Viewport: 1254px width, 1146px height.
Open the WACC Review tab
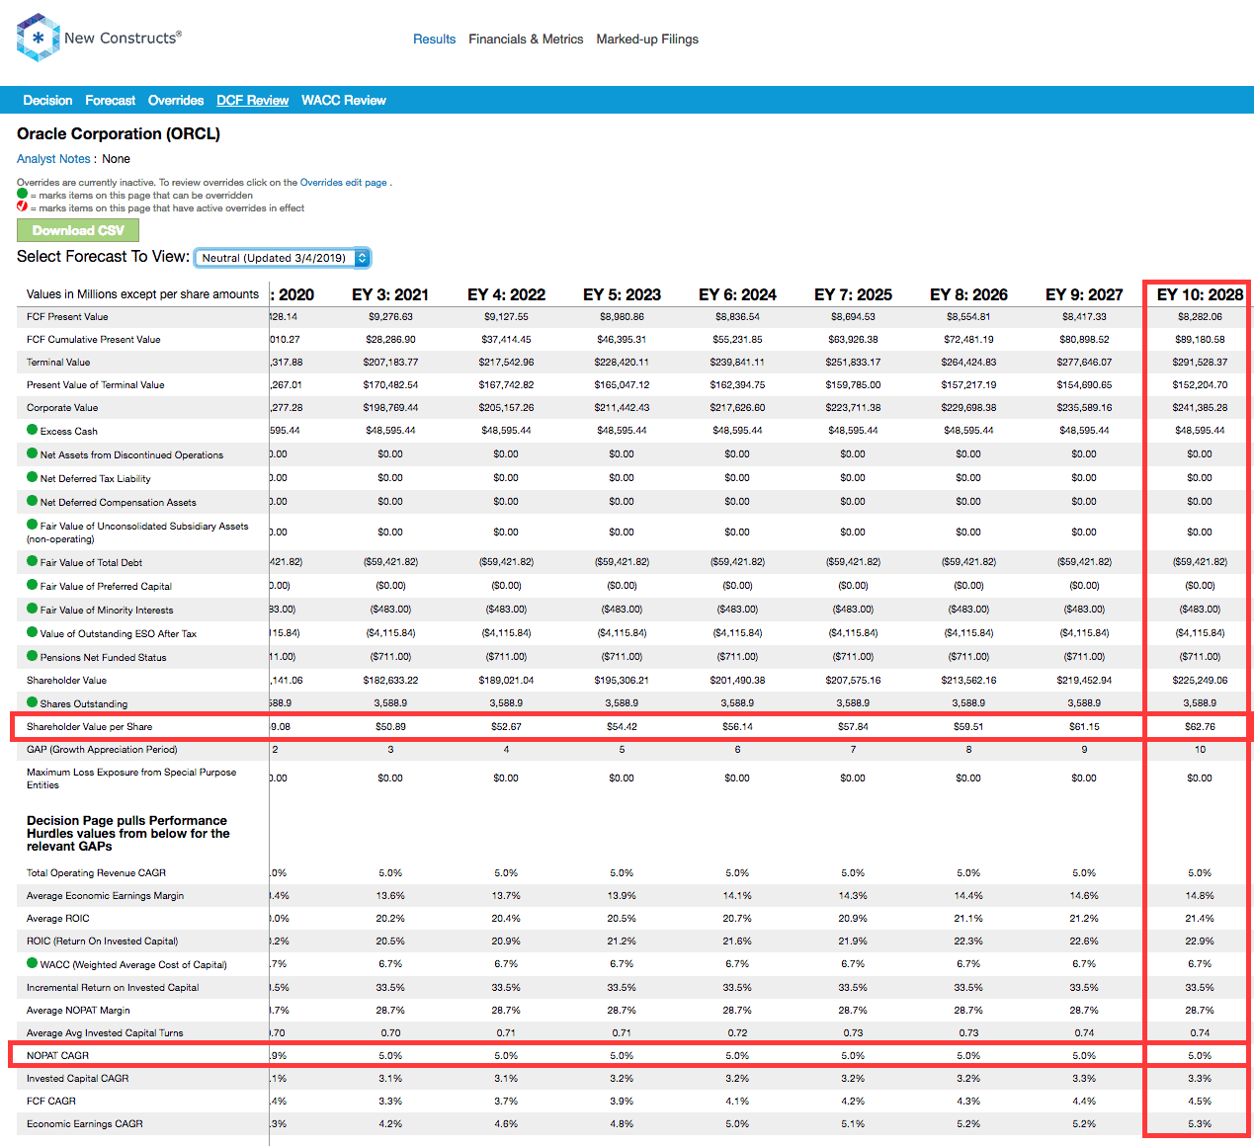point(344,101)
